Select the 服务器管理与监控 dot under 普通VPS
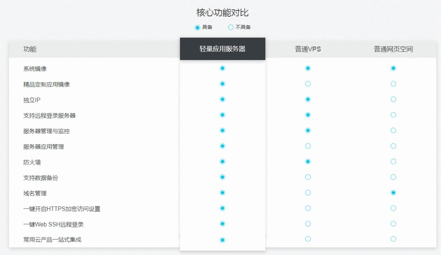 [x=307, y=130]
